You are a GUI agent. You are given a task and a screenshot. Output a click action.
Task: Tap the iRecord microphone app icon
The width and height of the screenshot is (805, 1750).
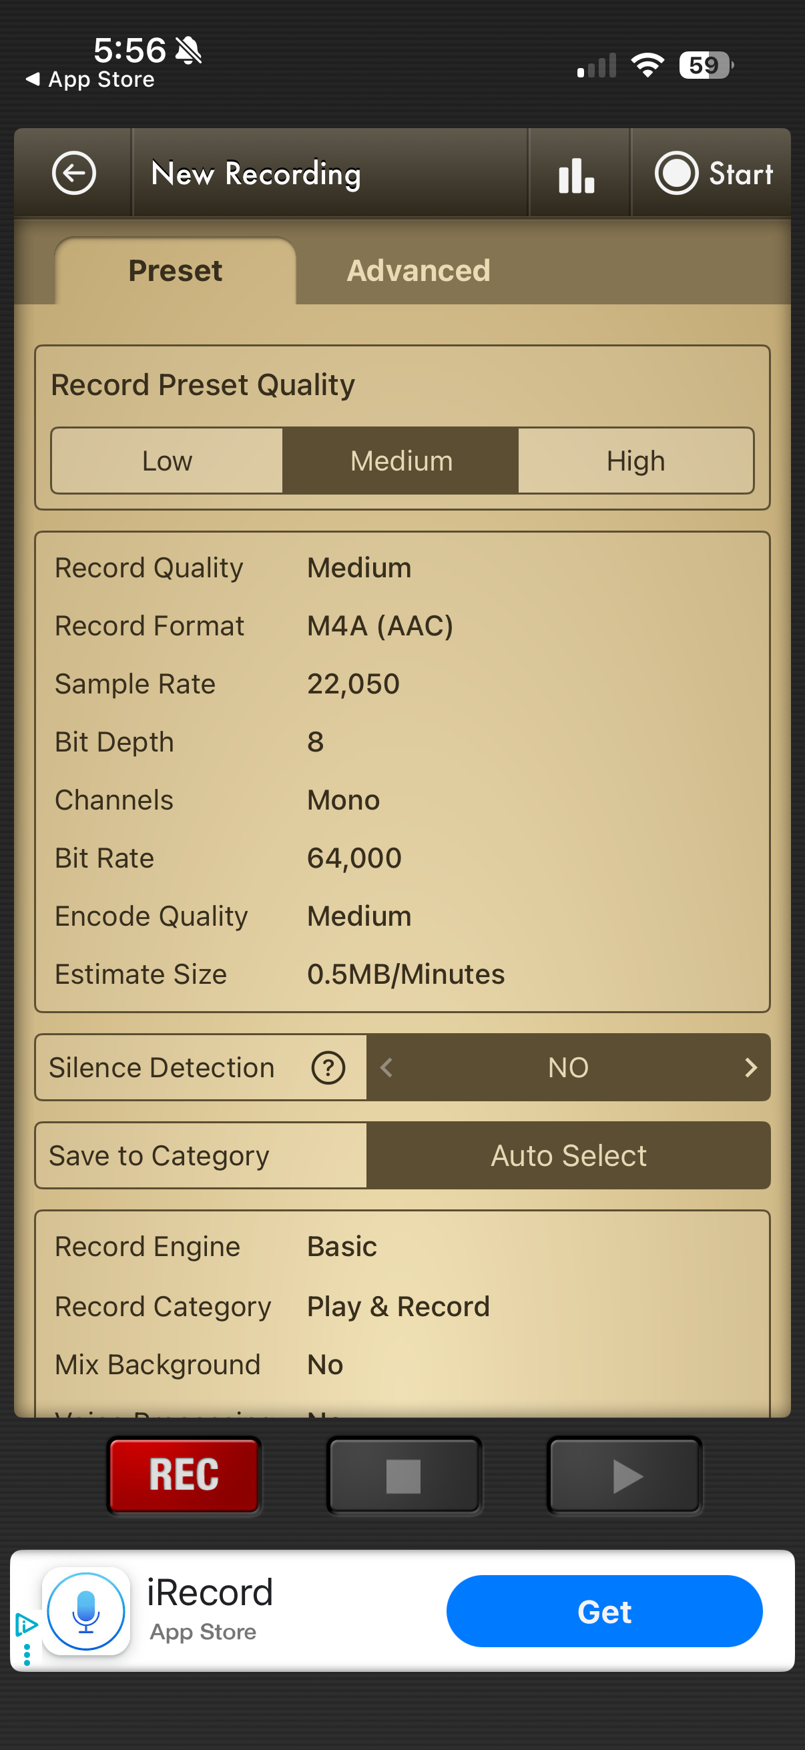(86, 1611)
